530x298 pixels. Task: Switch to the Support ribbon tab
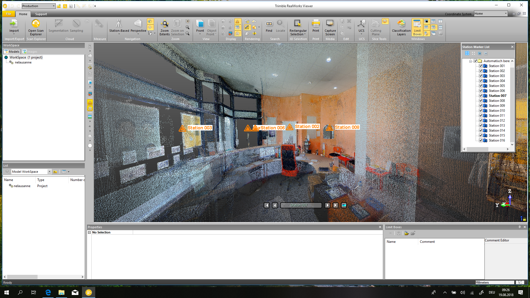pos(41,14)
